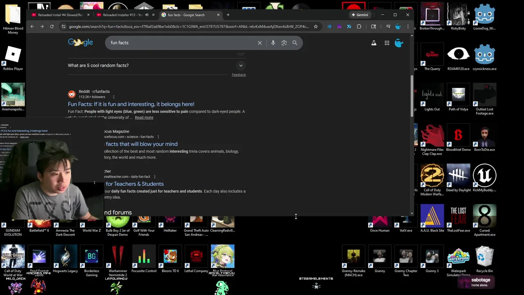Viewport: 524px width, 295px height.
Task: Open options menu for the science fun-facts result
Action: point(158,137)
